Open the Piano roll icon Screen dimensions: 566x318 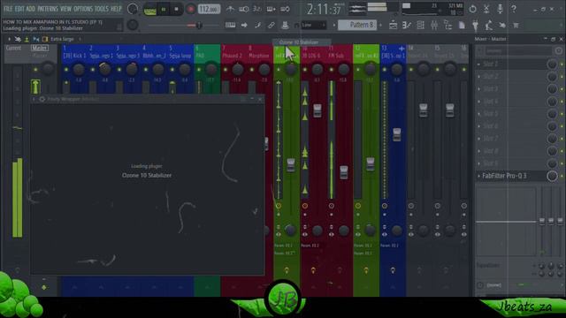pyautogui.click(x=407, y=26)
